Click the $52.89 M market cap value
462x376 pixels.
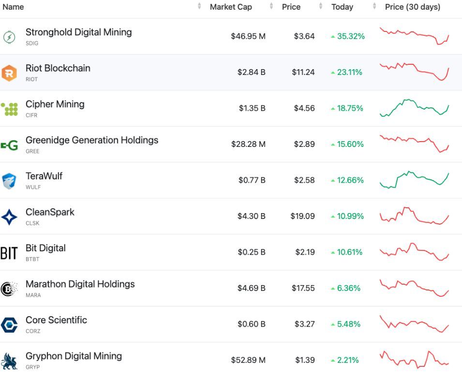click(x=248, y=360)
